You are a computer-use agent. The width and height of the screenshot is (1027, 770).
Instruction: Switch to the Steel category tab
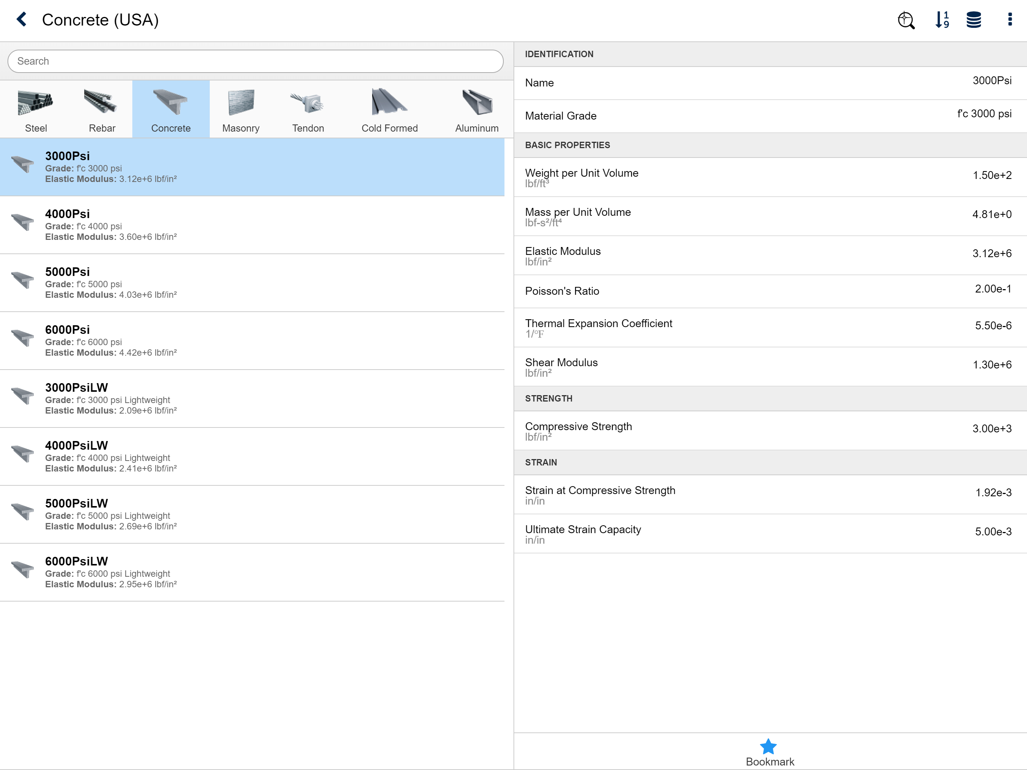[x=36, y=110]
